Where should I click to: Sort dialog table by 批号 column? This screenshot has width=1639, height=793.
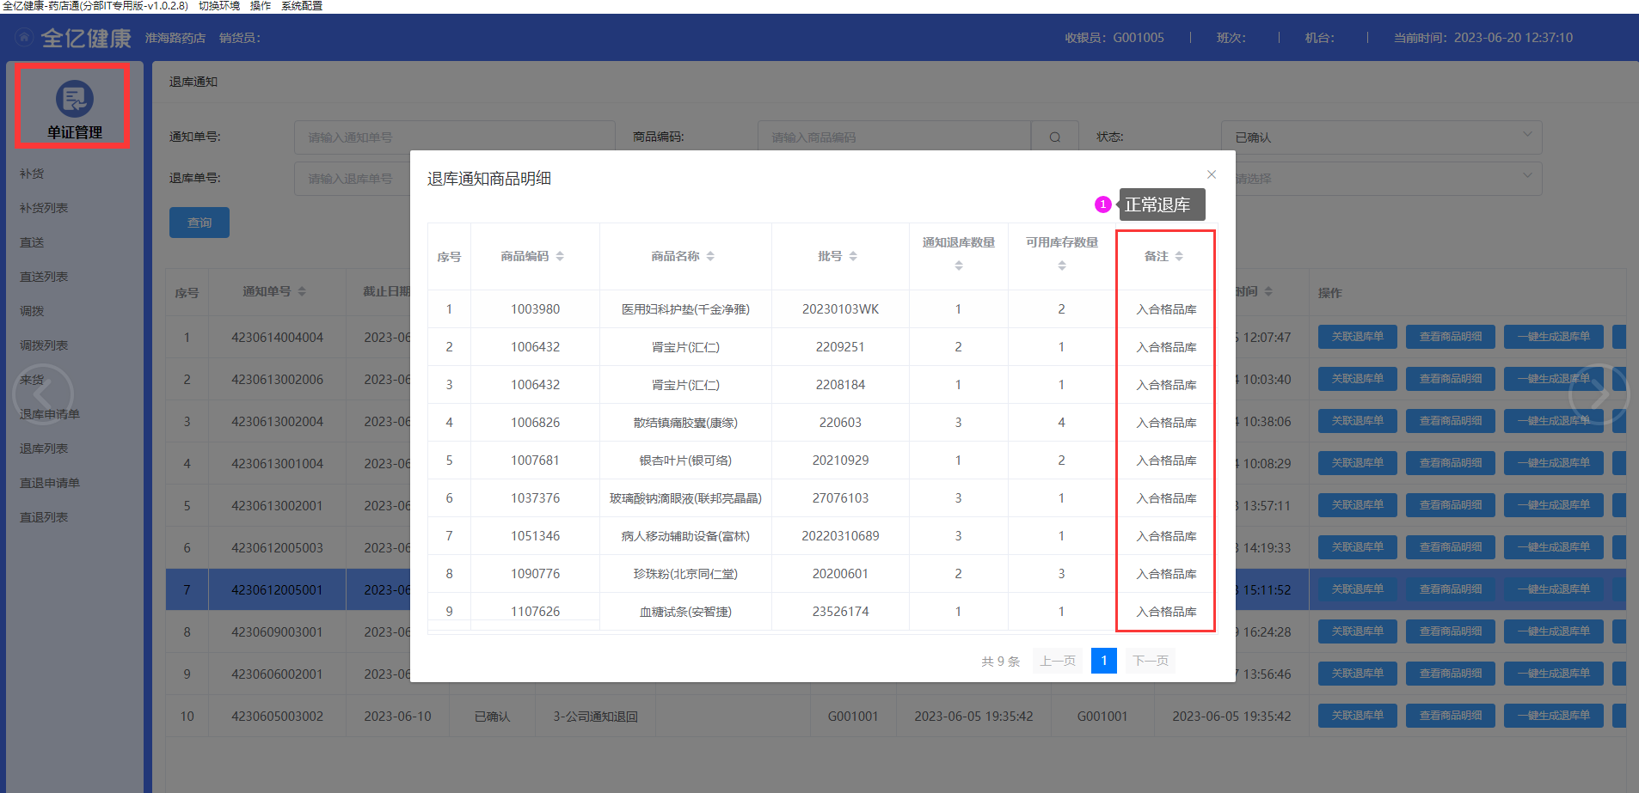[853, 256]
